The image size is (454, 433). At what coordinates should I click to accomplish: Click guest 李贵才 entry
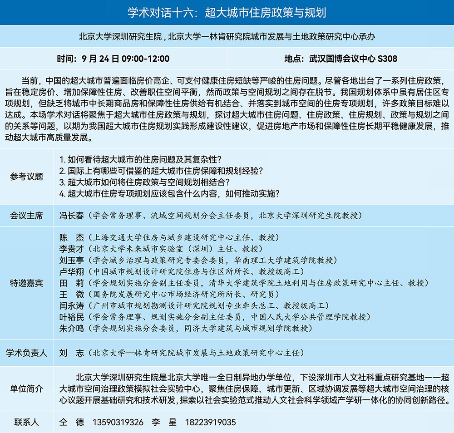tap(161, 249)
